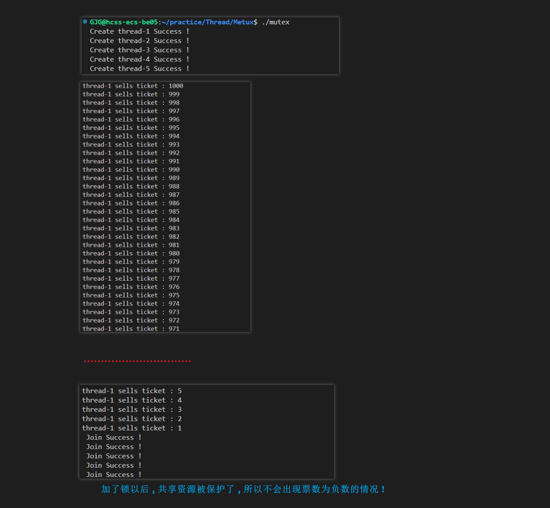The height and width of the screenshot is (508, 550).
Task: Click line 'thread-1 sells ticket : 987'
Action: [131, 195]
